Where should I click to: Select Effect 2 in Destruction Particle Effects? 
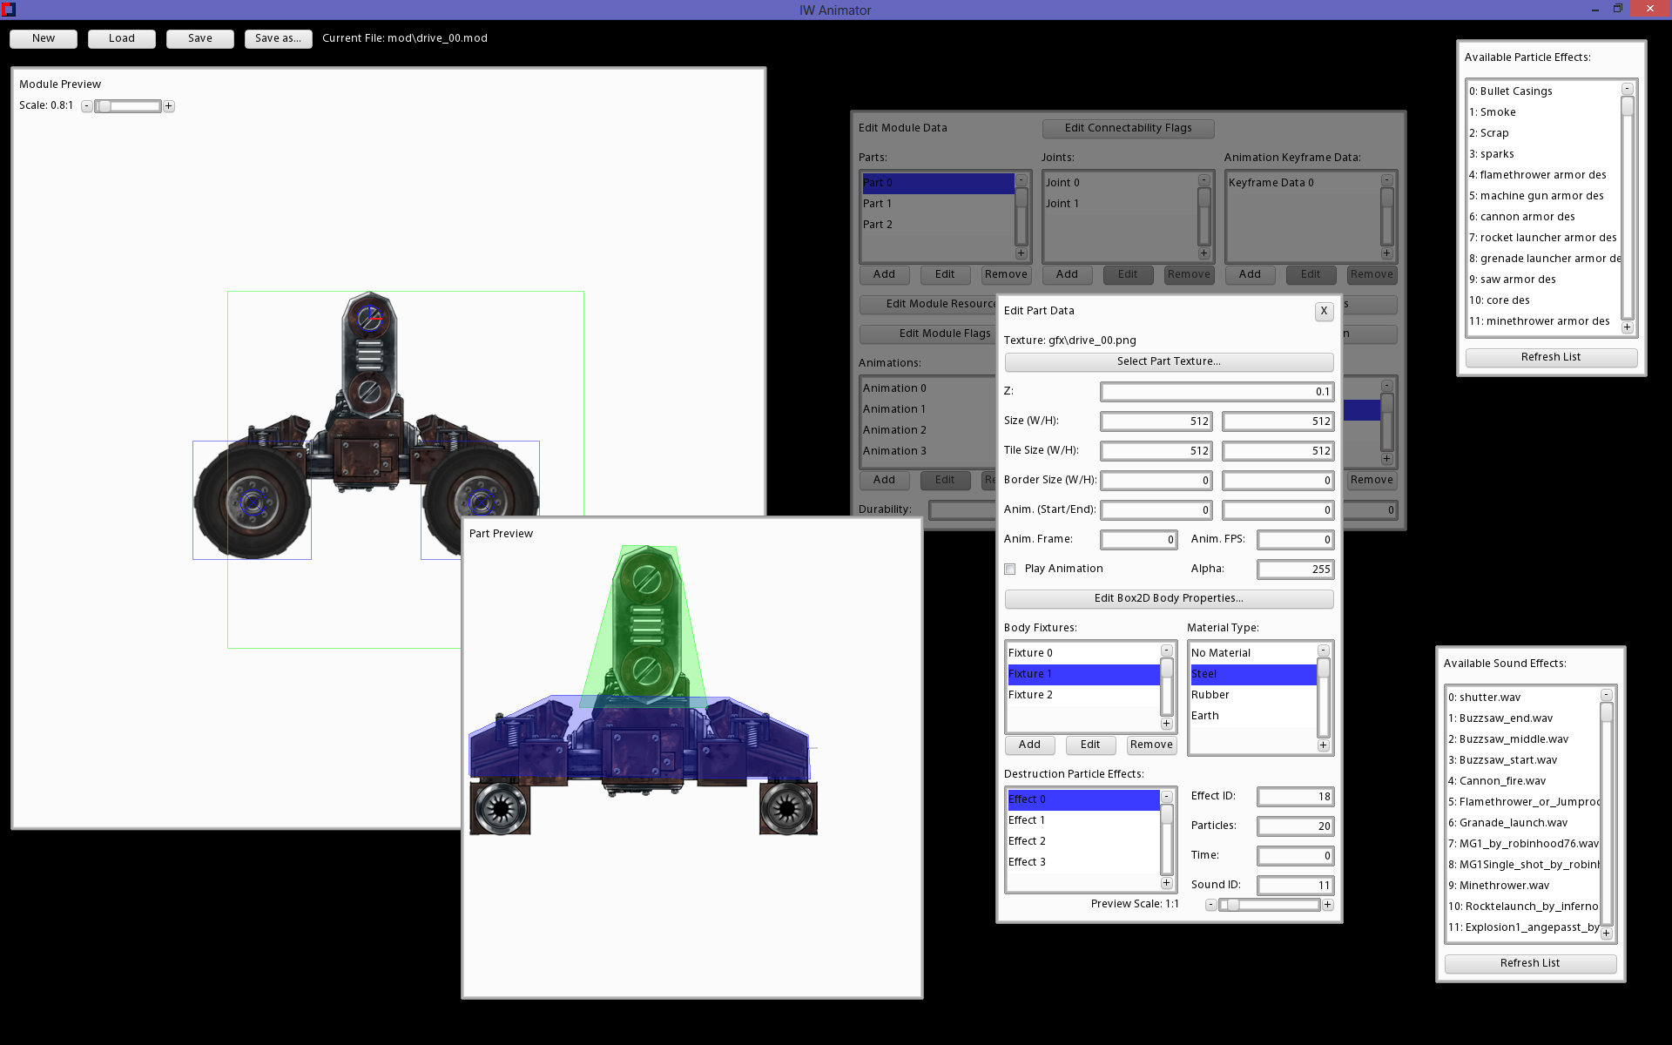click(1027, 840)
